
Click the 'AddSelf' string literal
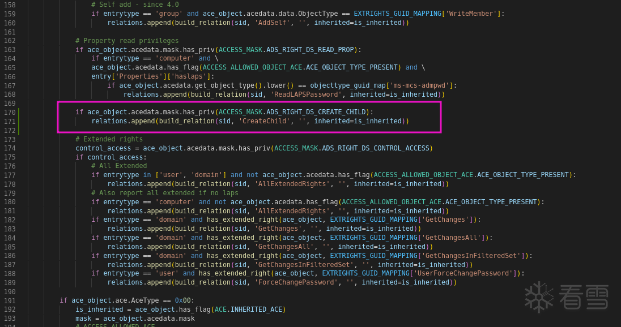click(272, 23)
